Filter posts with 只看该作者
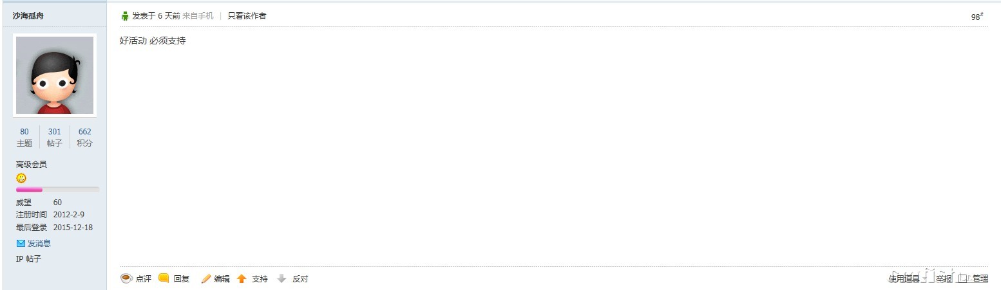 (247, 16)
